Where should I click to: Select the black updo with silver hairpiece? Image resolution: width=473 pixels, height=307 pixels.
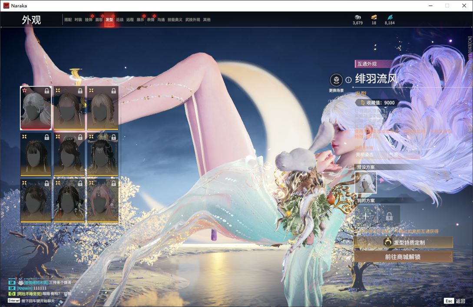click(69, 155)
